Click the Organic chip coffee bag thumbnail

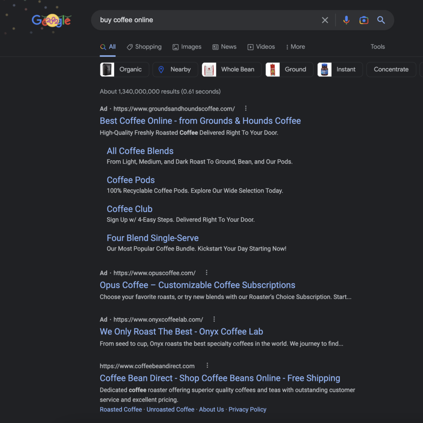click(x=107, y=69)
